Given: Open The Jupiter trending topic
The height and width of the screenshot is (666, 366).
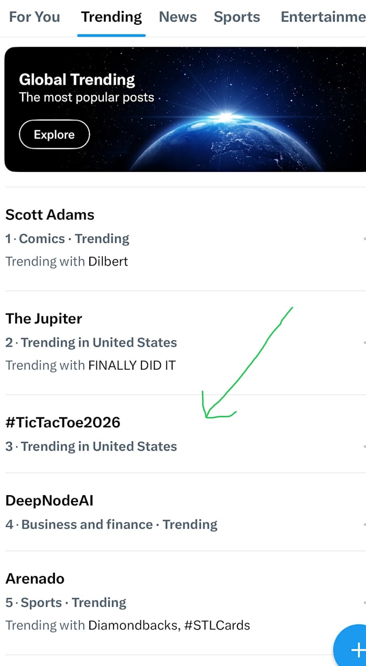Looking at the screenshot, I should (183, 343).
